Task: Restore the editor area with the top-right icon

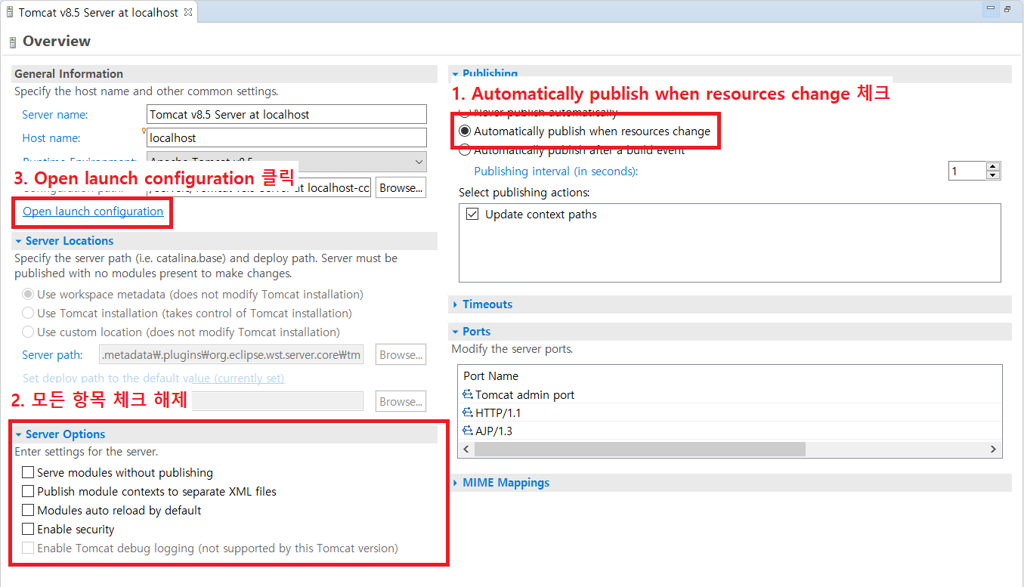Action: point(1007,9)
